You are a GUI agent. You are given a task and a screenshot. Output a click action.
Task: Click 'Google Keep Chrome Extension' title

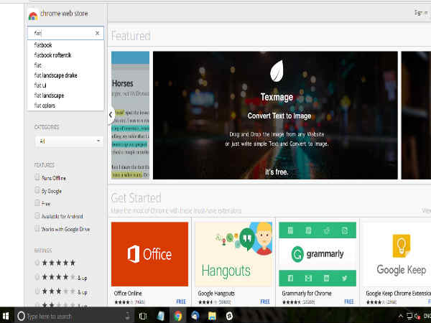click(398, 294)
